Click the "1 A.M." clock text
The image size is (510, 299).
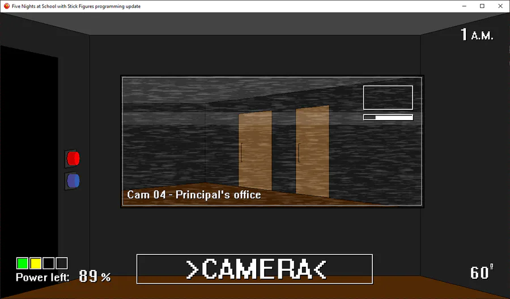tap(477, 35)
